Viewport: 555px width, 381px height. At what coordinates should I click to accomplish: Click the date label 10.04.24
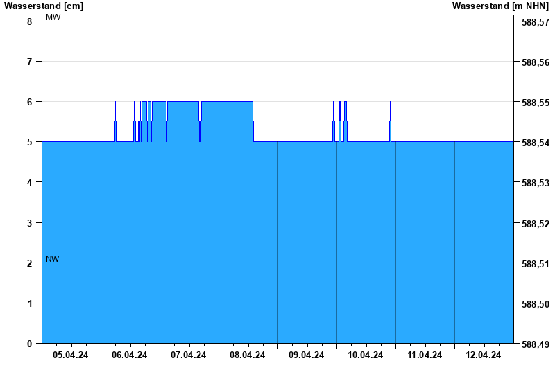[x=366, y=355]
